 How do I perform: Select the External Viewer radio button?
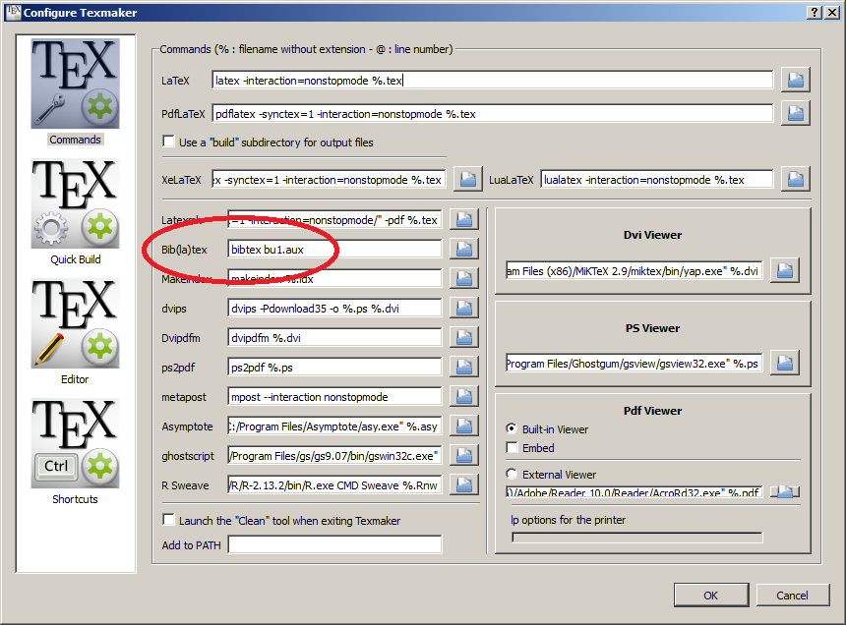[x=514, y=474]
